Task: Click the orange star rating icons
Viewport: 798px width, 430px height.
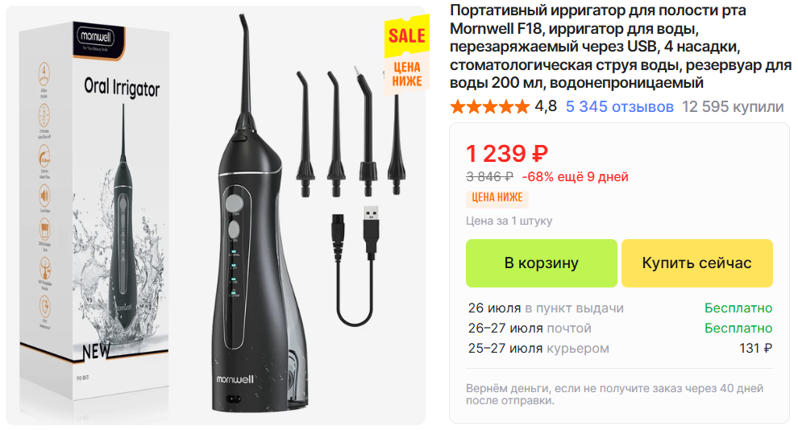Action: pyautogui.click(x=490, y=107)
